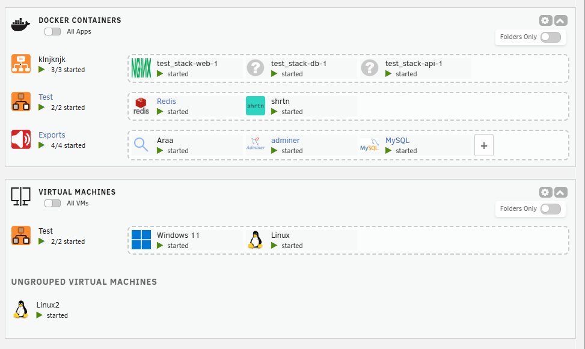Click the Linux2 penguin icon

pos(21,309)
